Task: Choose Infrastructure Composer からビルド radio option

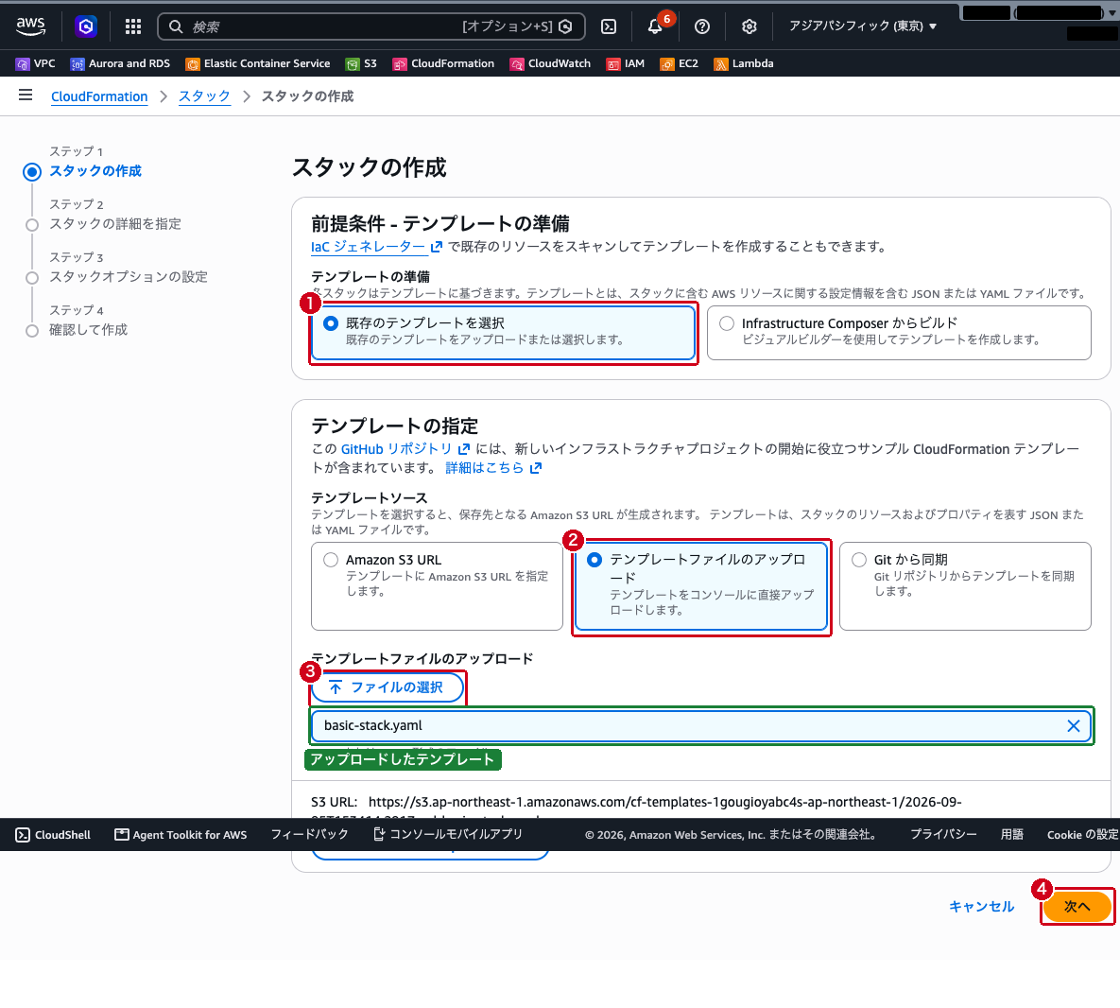Action: (x=899, y=333)
